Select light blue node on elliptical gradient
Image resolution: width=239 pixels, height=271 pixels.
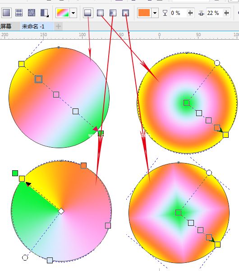(x=199, y=113)
